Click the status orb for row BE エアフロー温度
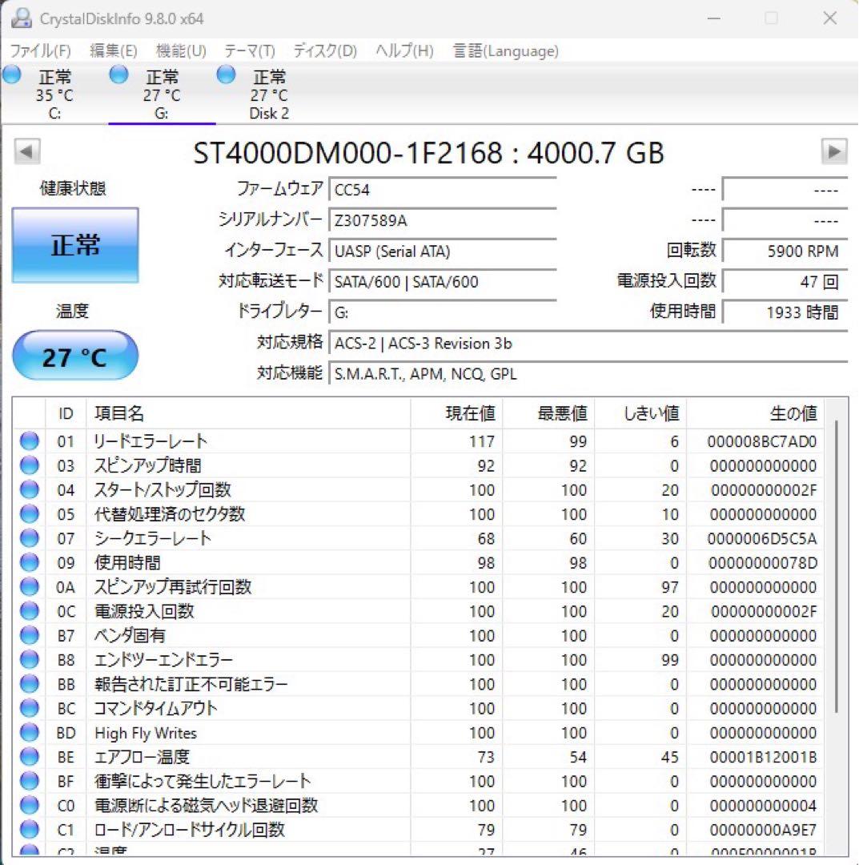Viewport: 859px width, 865px height. coord(30,757)
